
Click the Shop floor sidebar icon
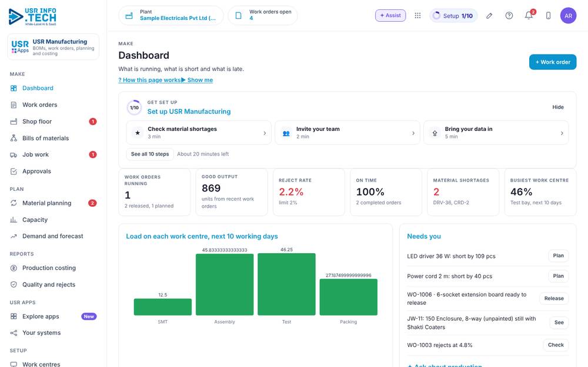tap(14, 122)
